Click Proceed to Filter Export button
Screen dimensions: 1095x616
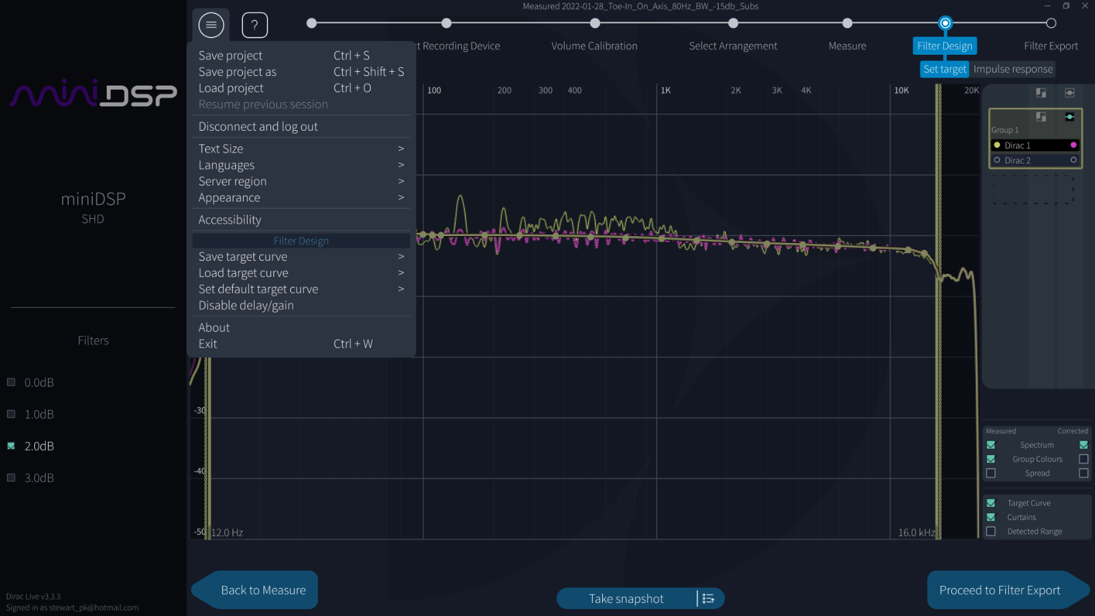[x=999, y=590]
